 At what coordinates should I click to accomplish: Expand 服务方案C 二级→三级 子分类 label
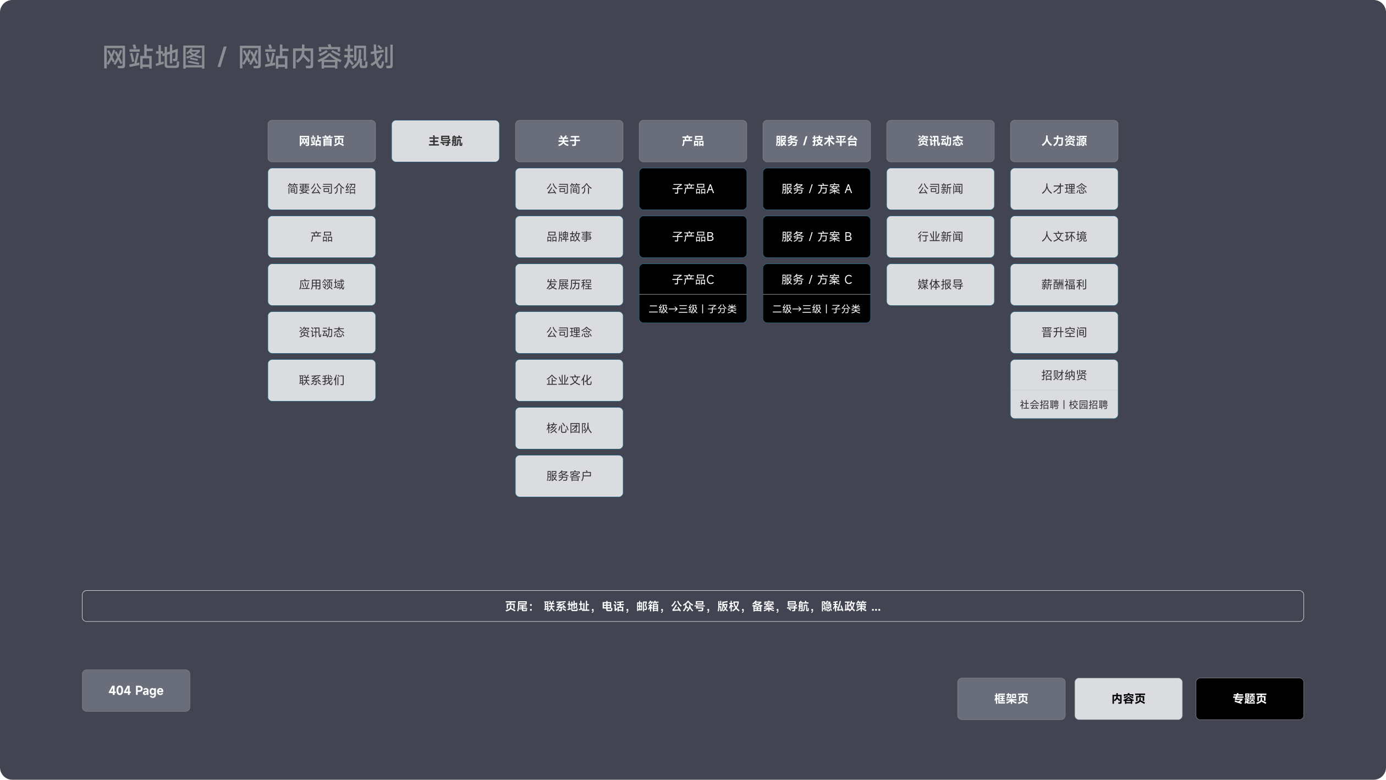816,309
